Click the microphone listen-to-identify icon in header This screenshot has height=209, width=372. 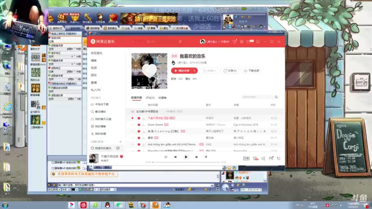(180, 42)
